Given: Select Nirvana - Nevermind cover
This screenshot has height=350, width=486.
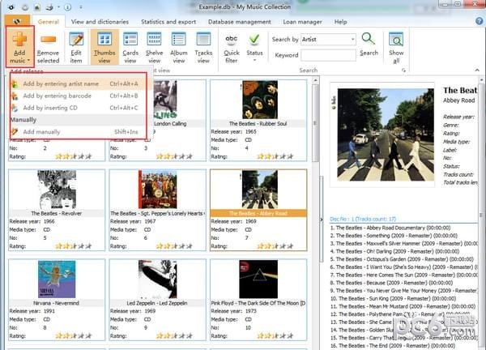Looking at the screenshot, I should [x=57, y=279].
